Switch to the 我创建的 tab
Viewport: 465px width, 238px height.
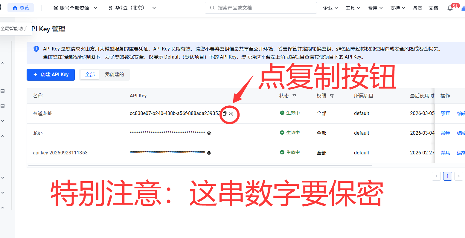point(114,75)
